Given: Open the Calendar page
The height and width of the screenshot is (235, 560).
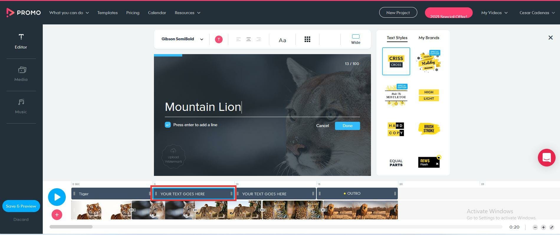Looking at the screenshot, I should click(157, 13).
